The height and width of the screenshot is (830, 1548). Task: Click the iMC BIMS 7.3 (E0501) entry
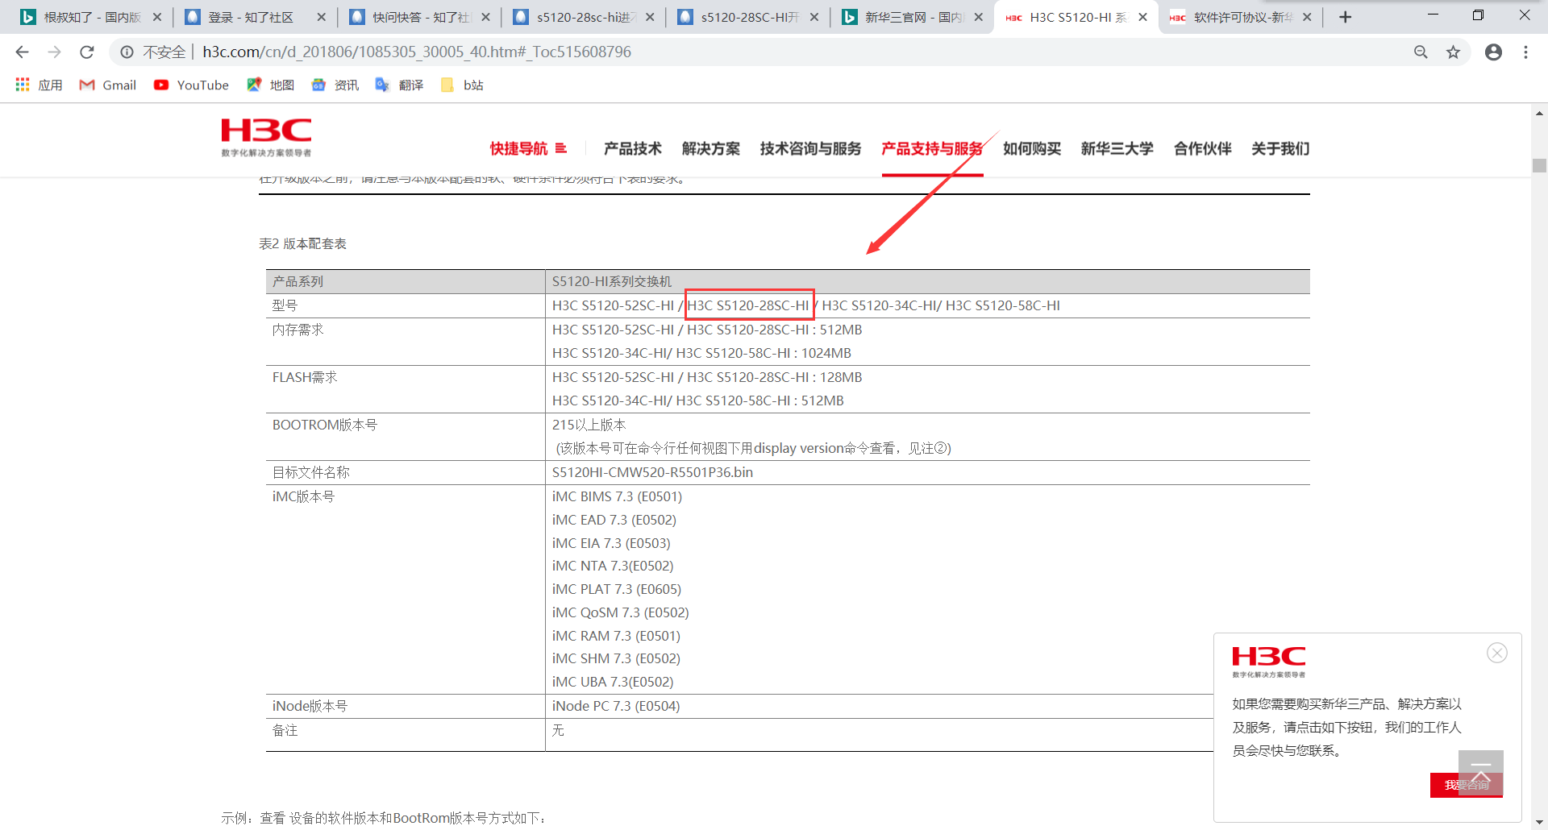coord(617,496)
